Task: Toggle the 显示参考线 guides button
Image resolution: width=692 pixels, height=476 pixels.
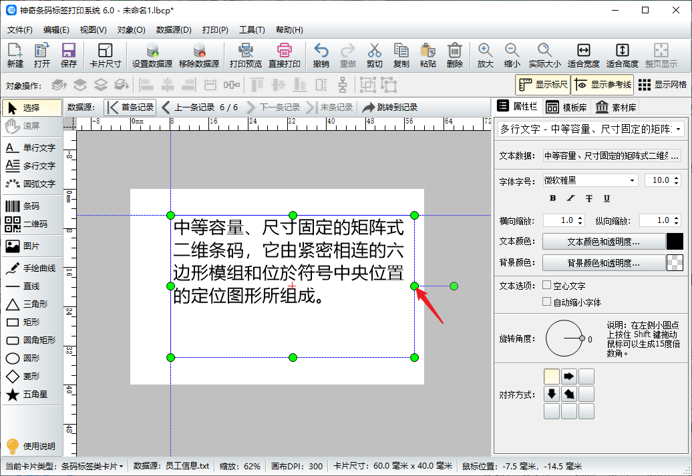Action: click(x=602, y=85)
